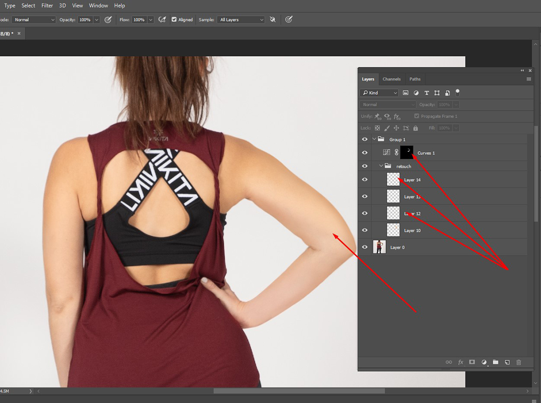The image size is (541, 403).
Task: Click the lock image pixels brush icon
Action: click(x=387, y=128)
